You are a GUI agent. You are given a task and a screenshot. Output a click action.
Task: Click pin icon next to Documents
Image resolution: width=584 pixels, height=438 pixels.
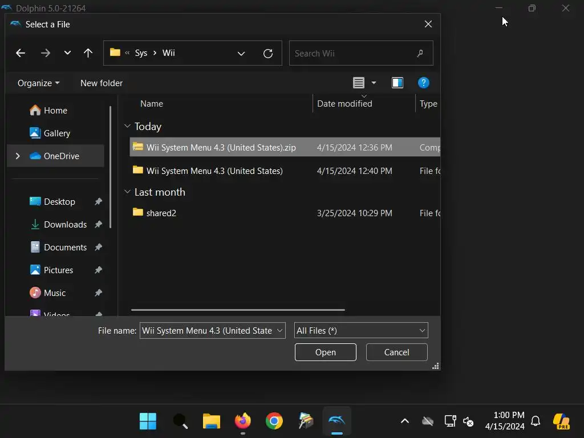pyautogui.click(x=98, y=248)
